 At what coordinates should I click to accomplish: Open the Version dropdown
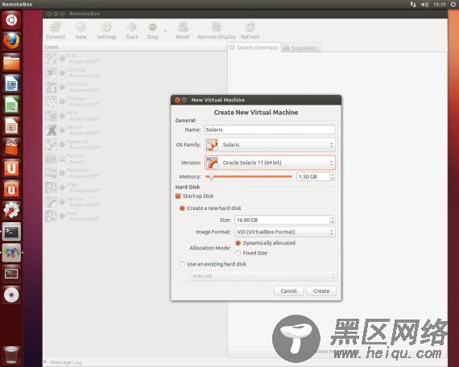[270, 163]
